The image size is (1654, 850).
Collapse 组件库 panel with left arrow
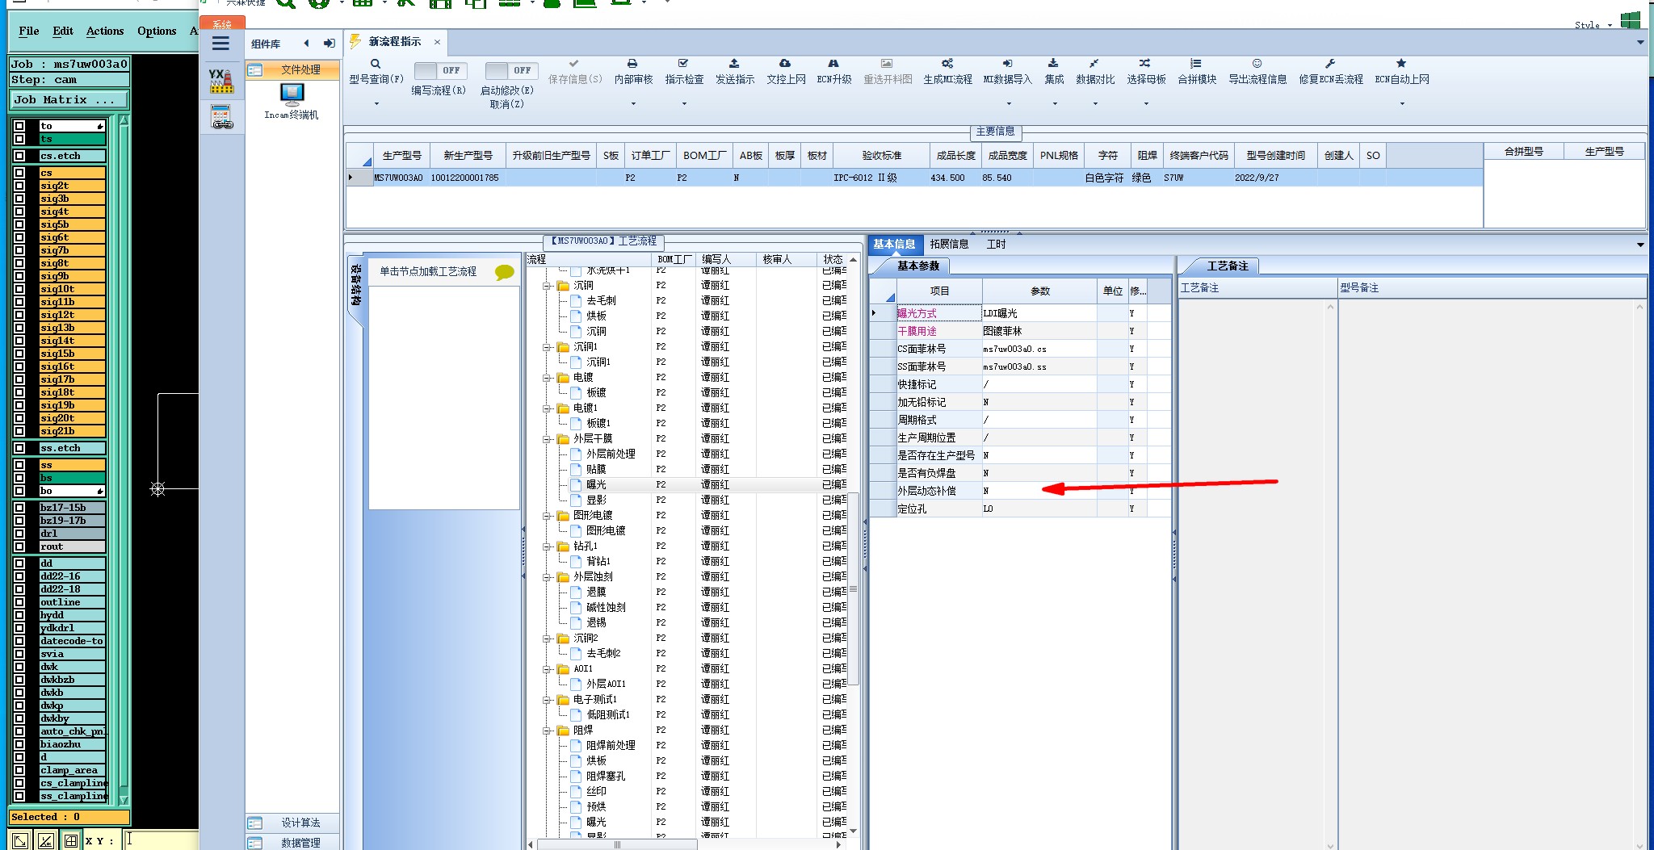(306, 44)
